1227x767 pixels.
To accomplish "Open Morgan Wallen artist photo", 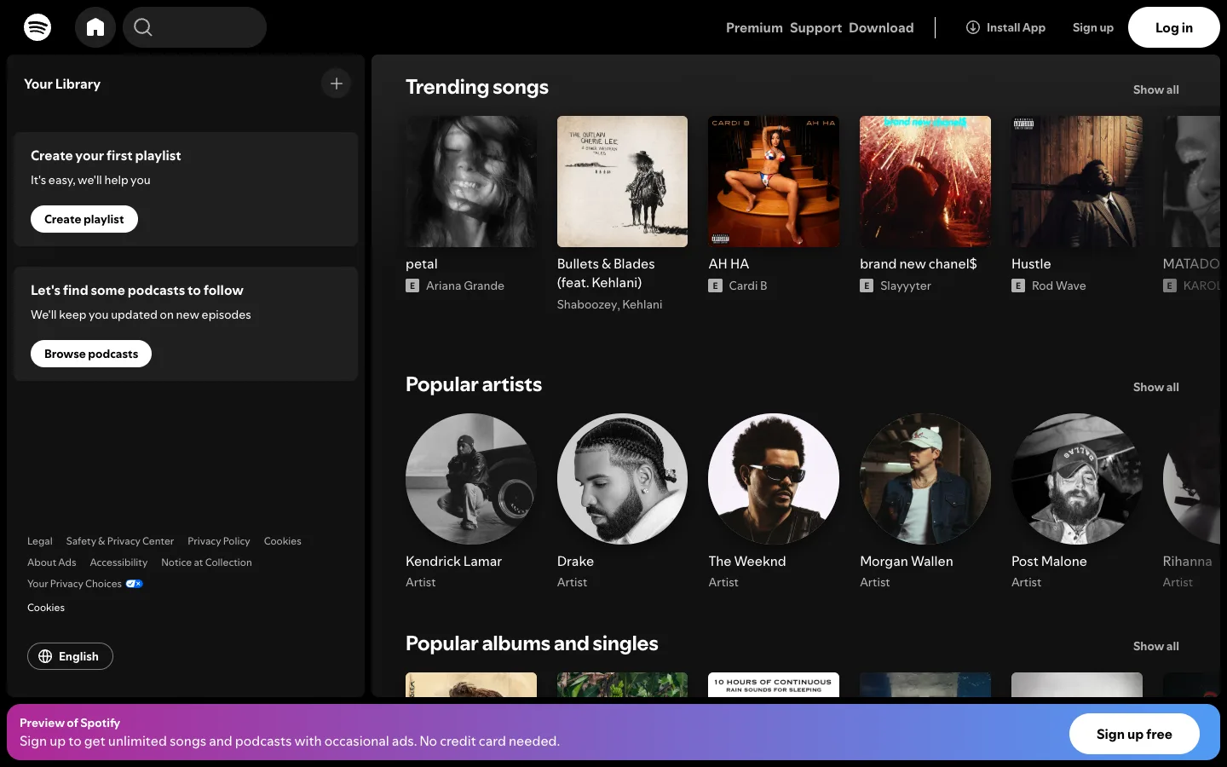I will (925, 479).
